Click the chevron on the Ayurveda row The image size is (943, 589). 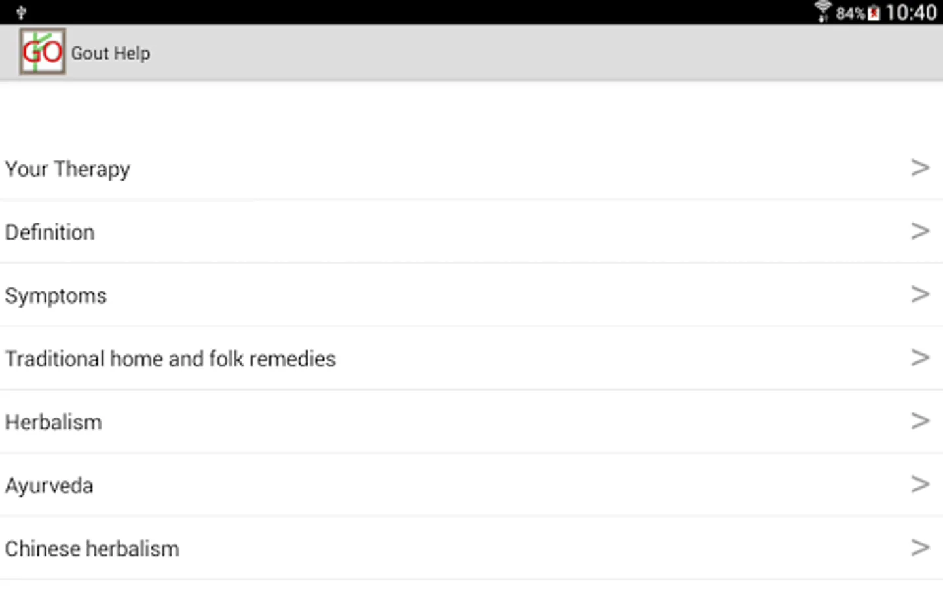click(920, 484)
